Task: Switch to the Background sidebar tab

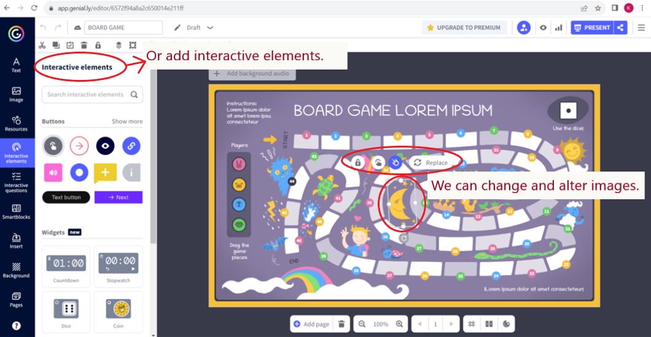Action: [x=17, y=271]
